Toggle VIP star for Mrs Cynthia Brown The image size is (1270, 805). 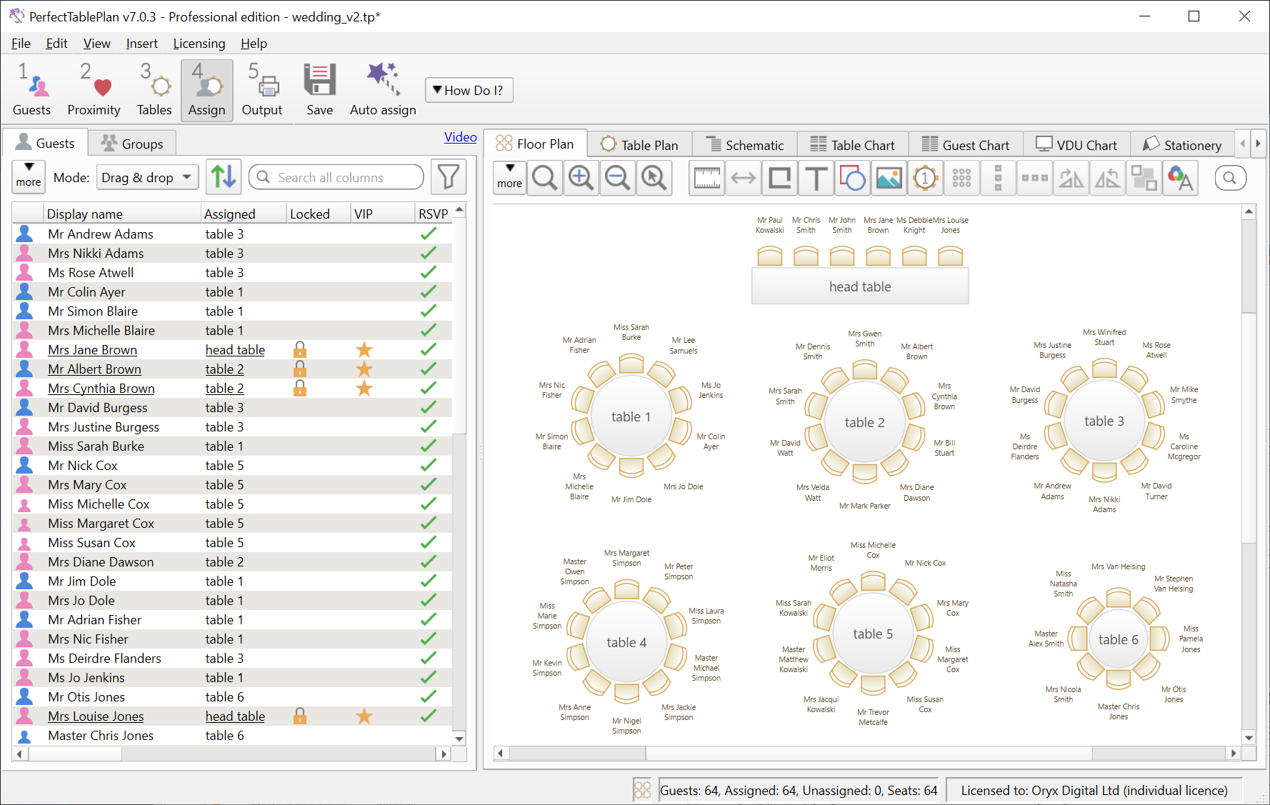tap(364, 388)
